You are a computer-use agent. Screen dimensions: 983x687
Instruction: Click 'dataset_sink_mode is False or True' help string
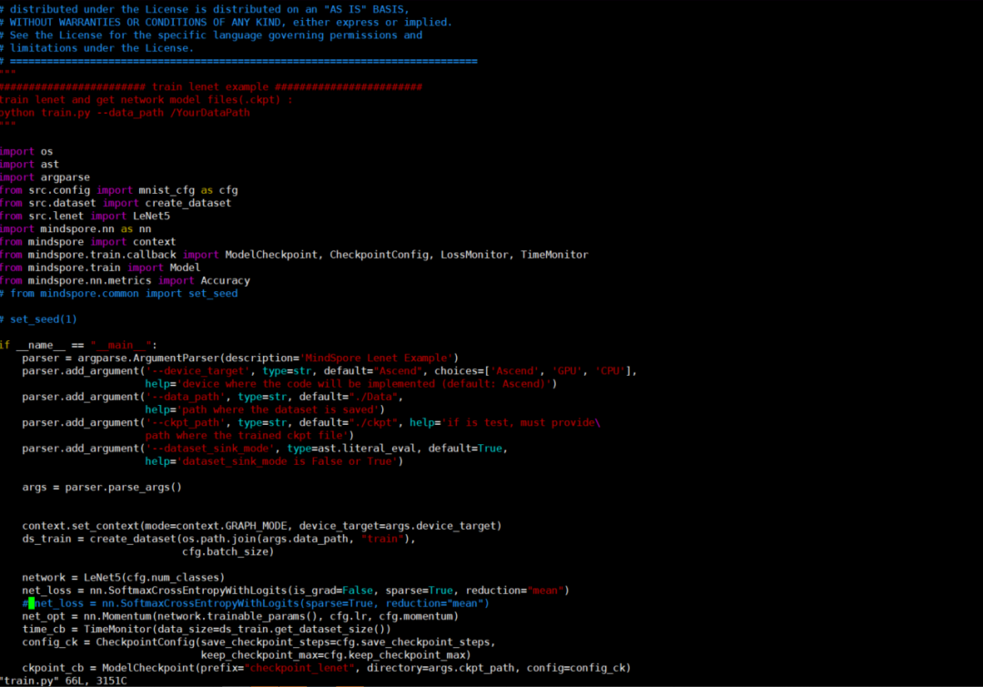[x=287, y=461]
